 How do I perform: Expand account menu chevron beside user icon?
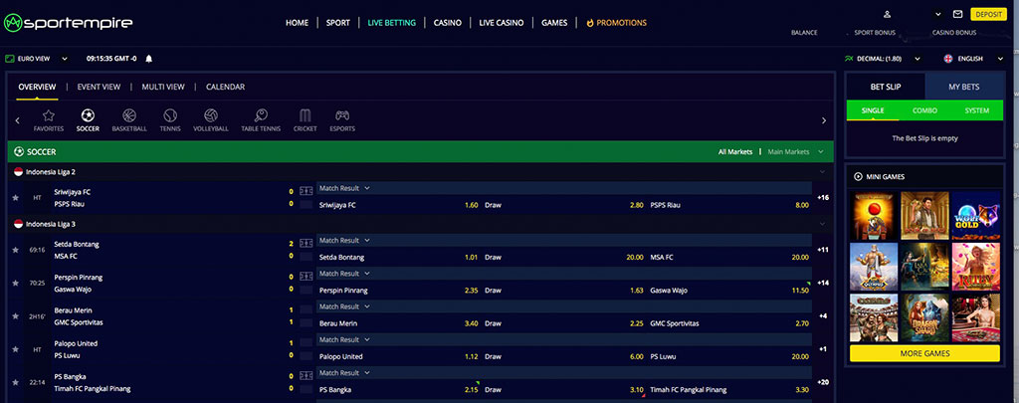coord(937,14)
